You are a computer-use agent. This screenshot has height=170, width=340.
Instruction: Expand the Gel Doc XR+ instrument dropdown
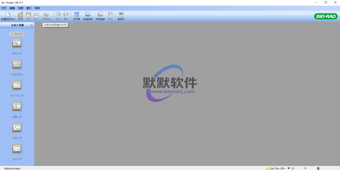coord(289,168)
